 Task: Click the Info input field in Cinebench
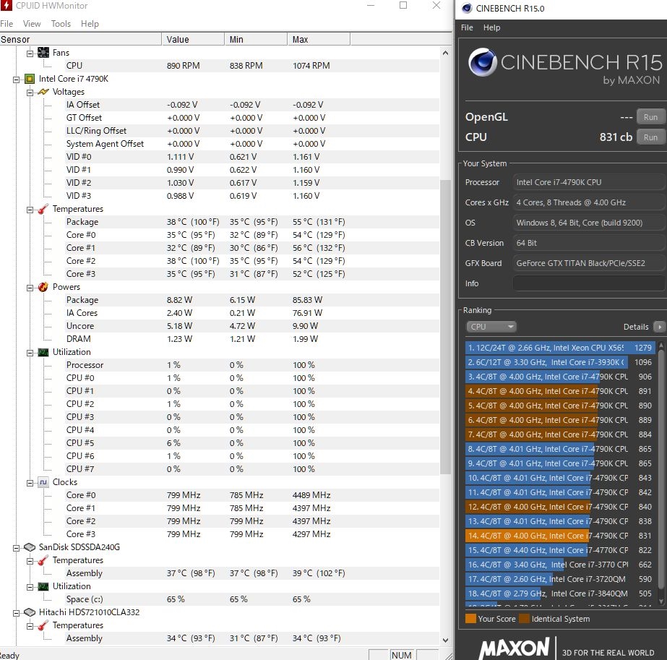589,283
